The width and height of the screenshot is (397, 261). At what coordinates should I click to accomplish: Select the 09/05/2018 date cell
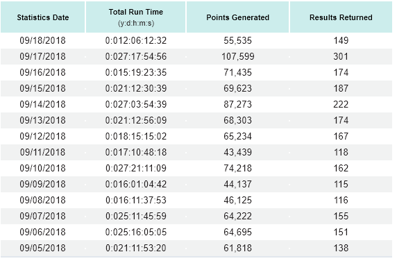point(43,248)
